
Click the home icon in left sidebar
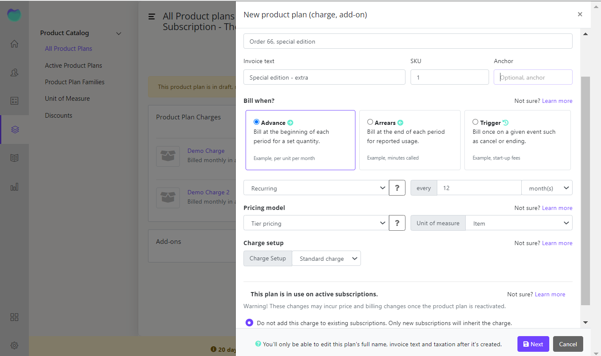pos(14,44)
